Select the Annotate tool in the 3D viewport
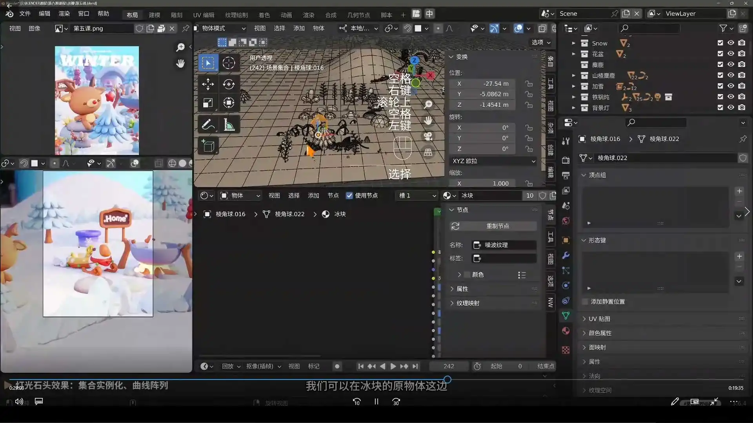The height and width of the screenshot is (423, 753). click(x=208, y=124)
